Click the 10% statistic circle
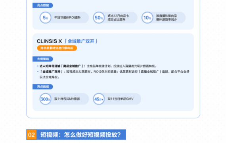 (147, 17)
